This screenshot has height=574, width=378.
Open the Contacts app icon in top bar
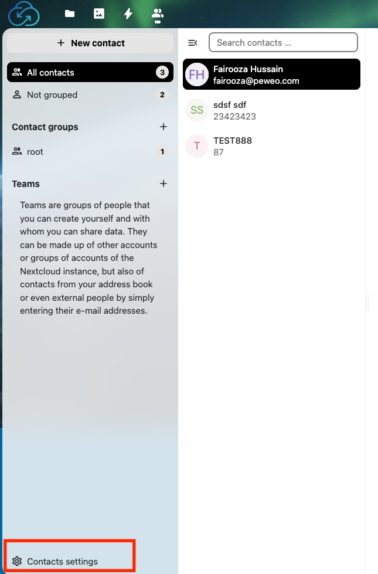point(157,13)
